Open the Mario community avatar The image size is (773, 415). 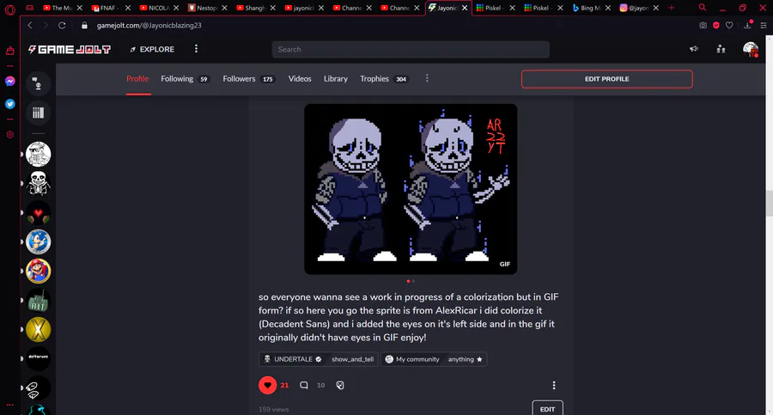tap(38, 271)
